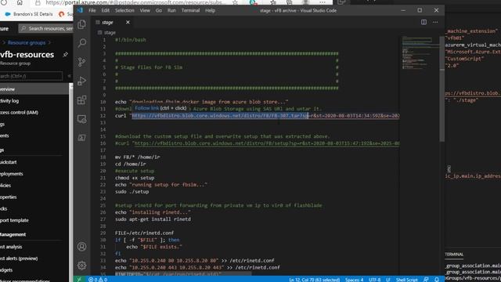Click the line 1 shebang text
This screenshot has width=501, height=282.
131,40
